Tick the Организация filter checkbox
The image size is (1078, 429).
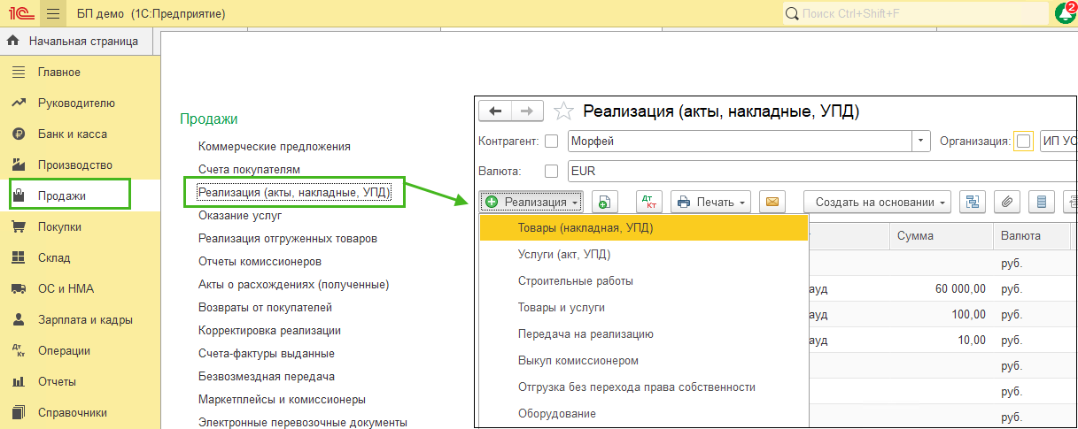[x=1024, y=141]
